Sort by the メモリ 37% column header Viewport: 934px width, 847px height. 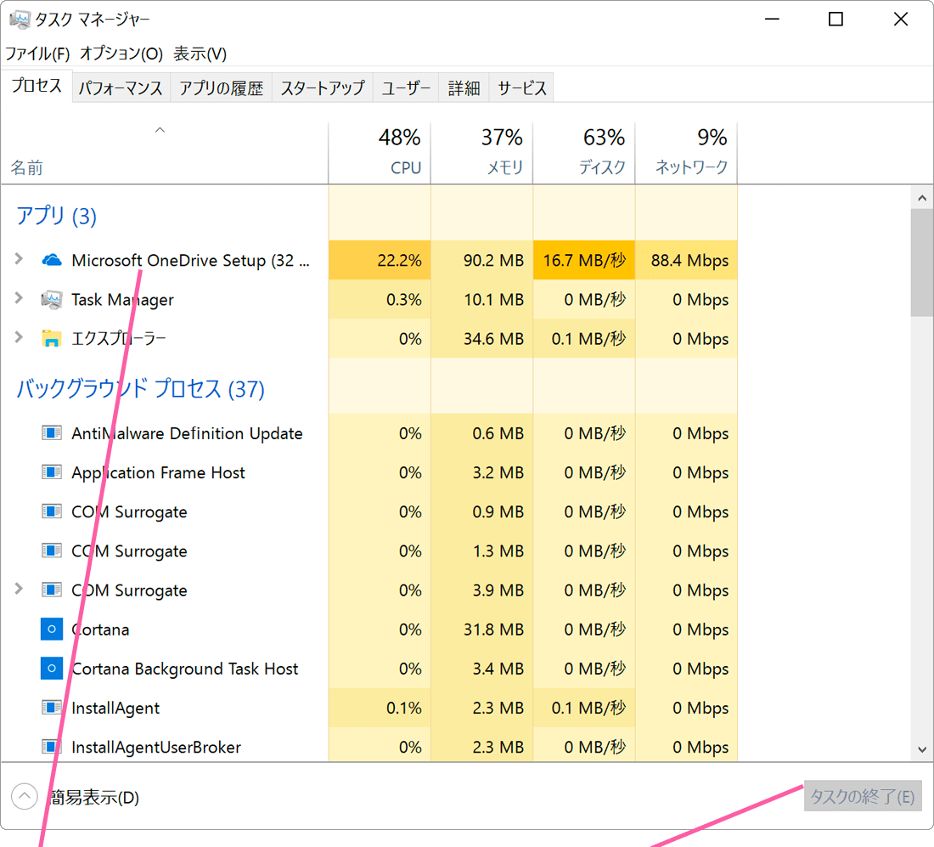(482, 154)
